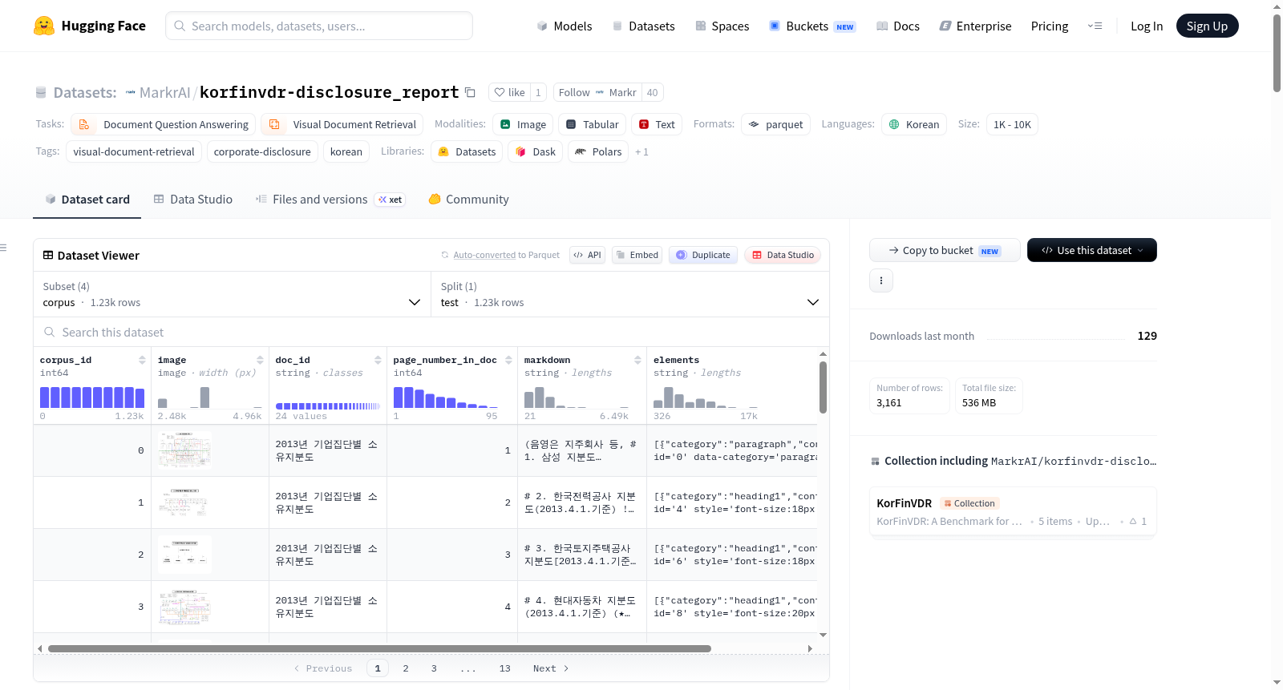The width and height of the screenshot is (1283, 690).
Task: Go to the Next page of rows
Action: coord(551,669)
